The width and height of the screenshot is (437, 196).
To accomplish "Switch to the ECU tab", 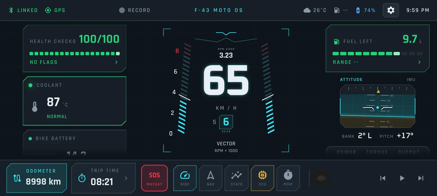I will [262, 178].
